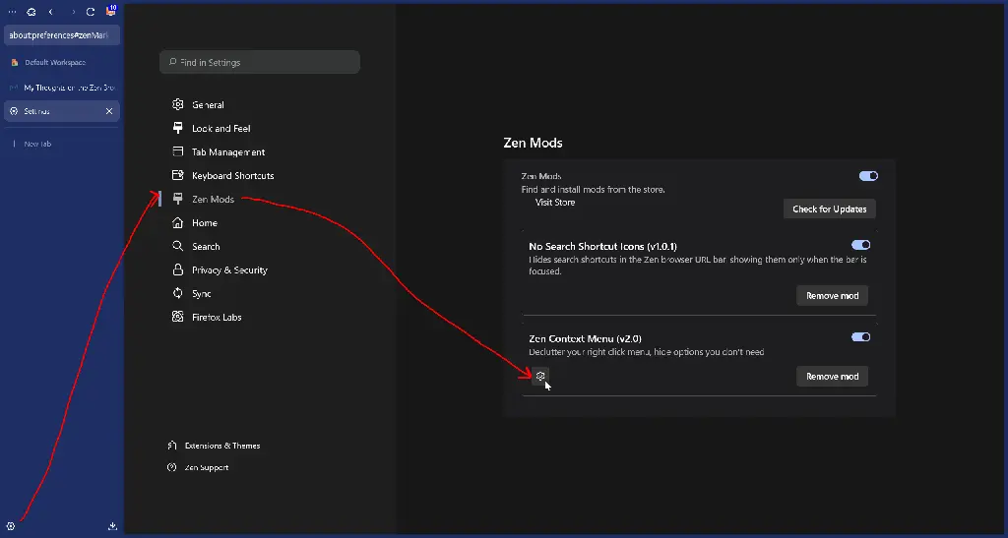The image size is (1008, 538).
Task: Click the Find in Settings search box
Action: pos(260,62)
